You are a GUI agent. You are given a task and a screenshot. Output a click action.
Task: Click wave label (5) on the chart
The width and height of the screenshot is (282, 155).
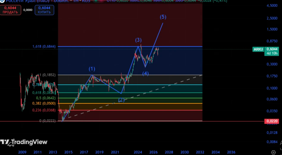pyautogui.click(x=163, y=17)
